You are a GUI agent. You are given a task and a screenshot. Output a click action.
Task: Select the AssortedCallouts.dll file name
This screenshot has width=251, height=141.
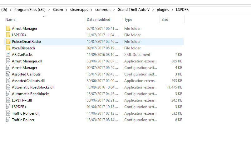(28, 81)
